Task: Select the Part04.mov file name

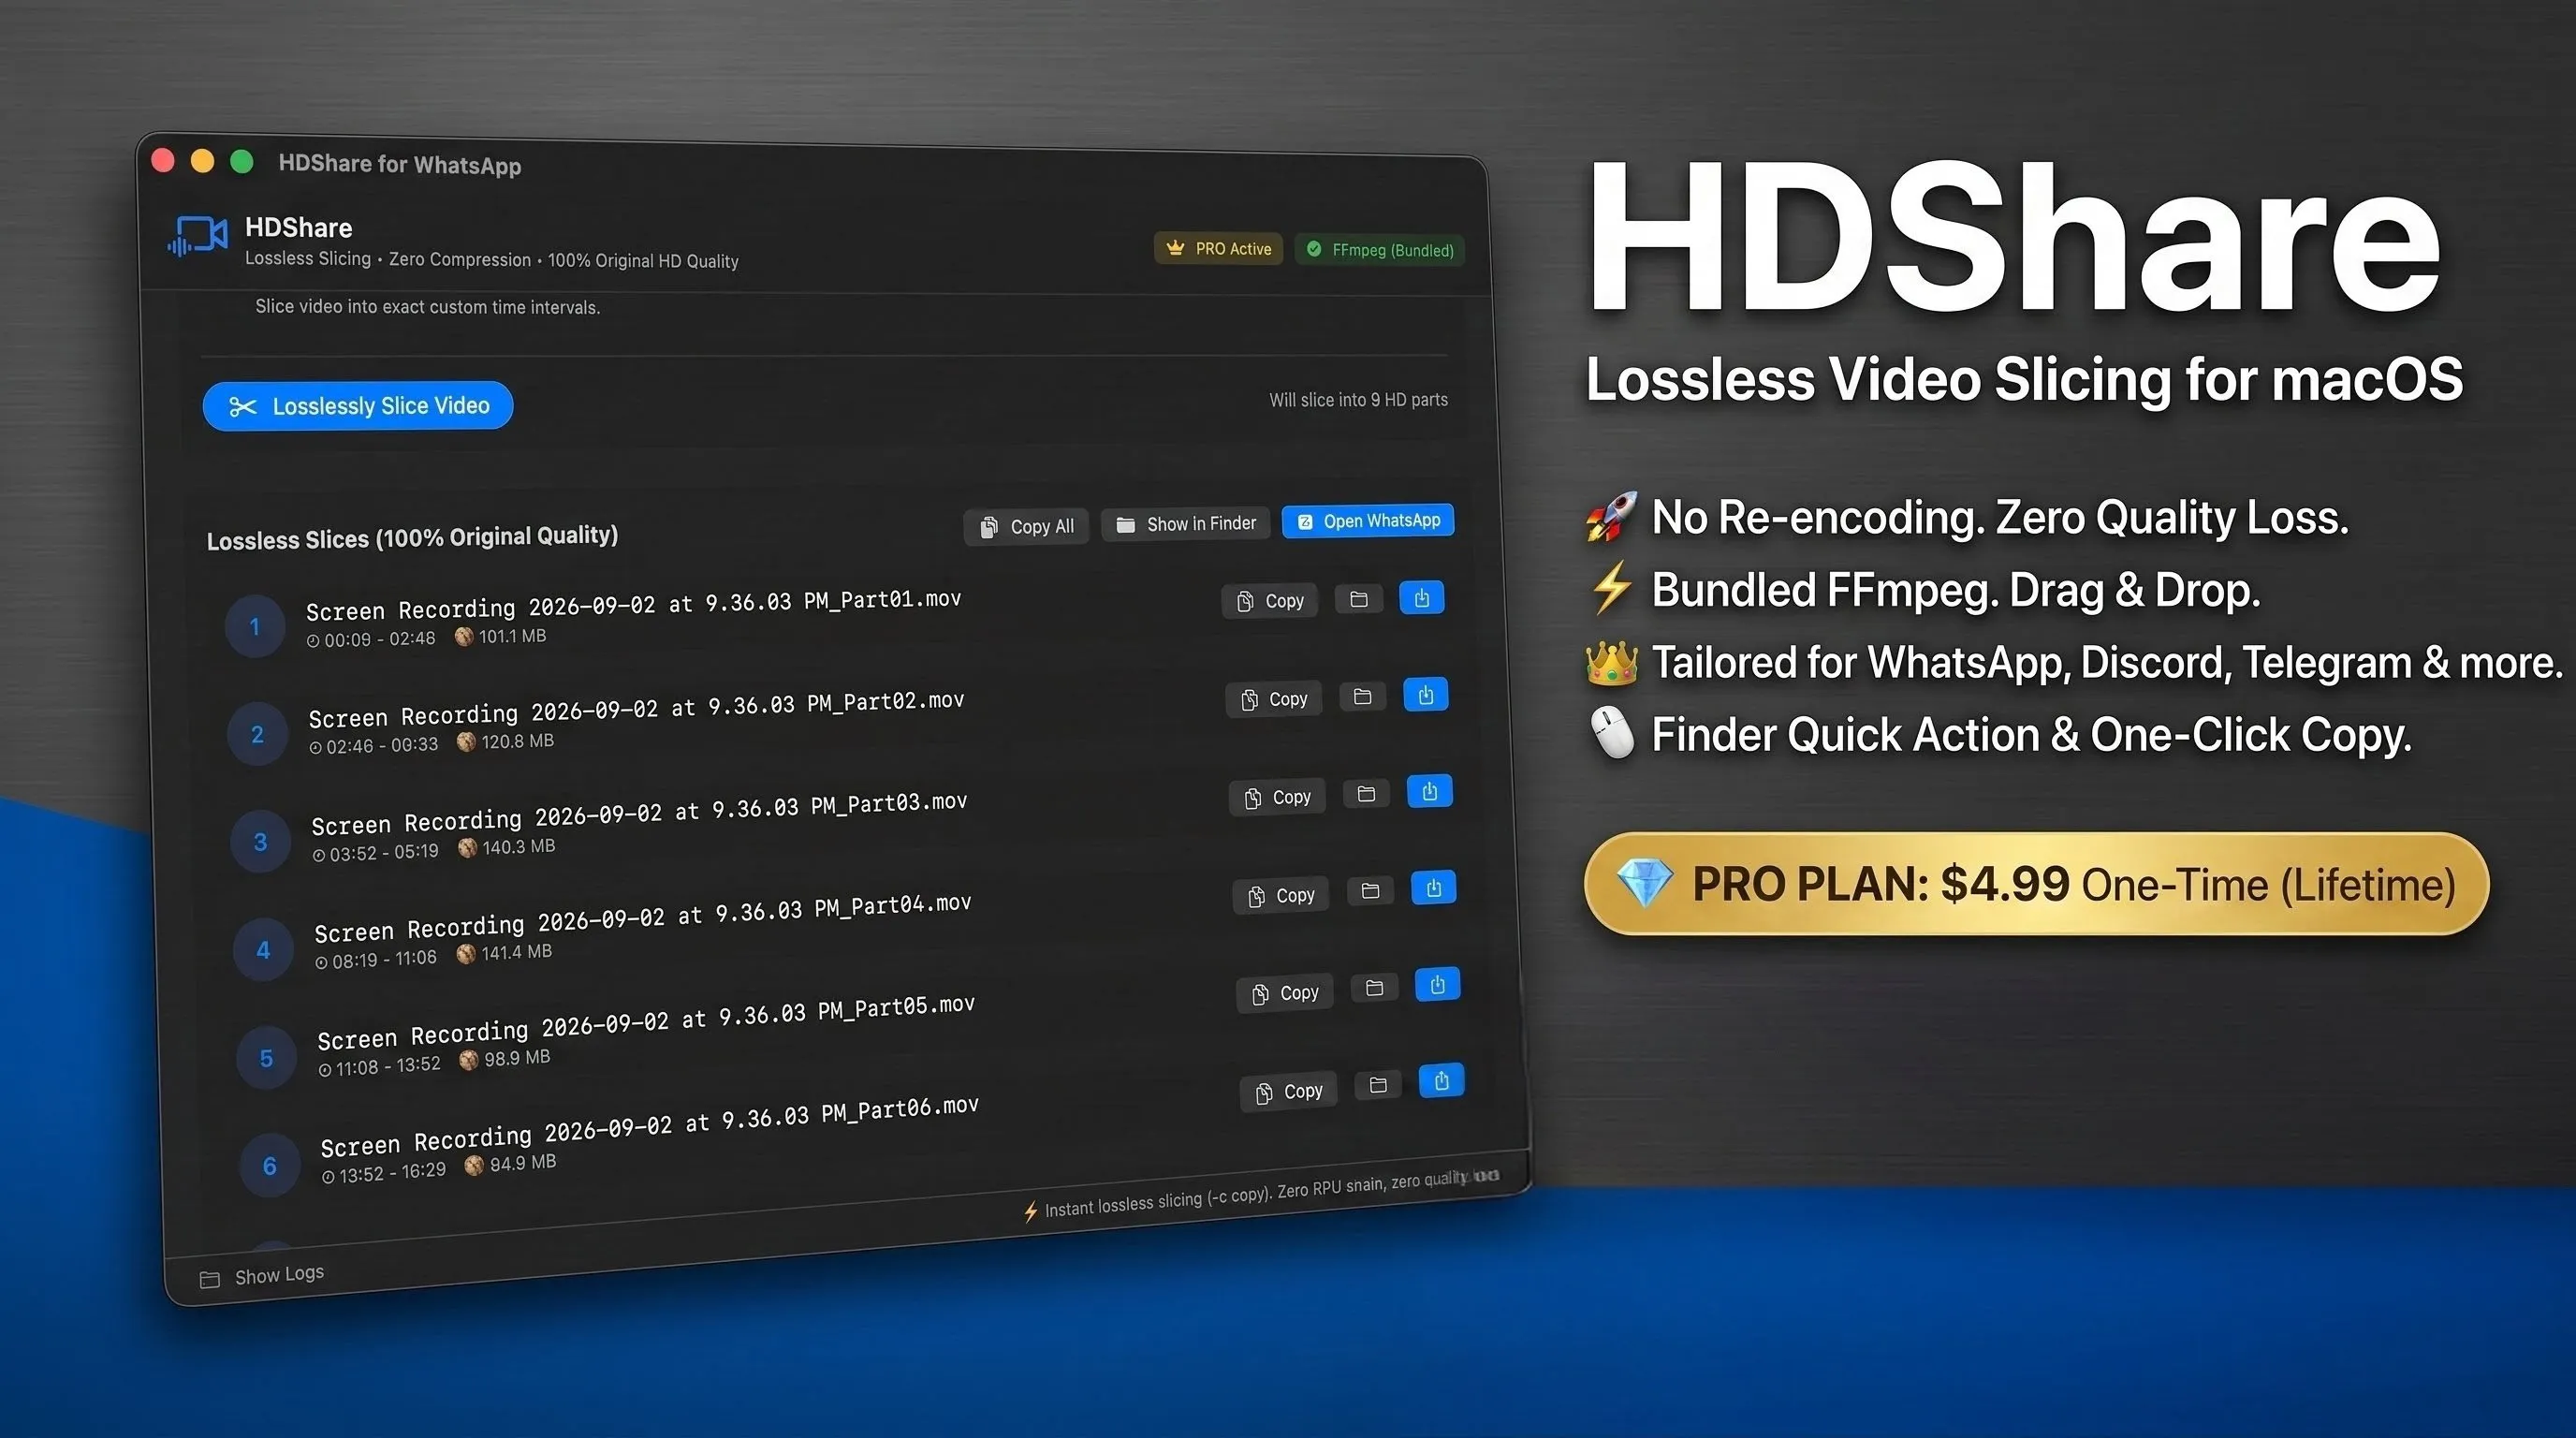Action: coord(642,918)
